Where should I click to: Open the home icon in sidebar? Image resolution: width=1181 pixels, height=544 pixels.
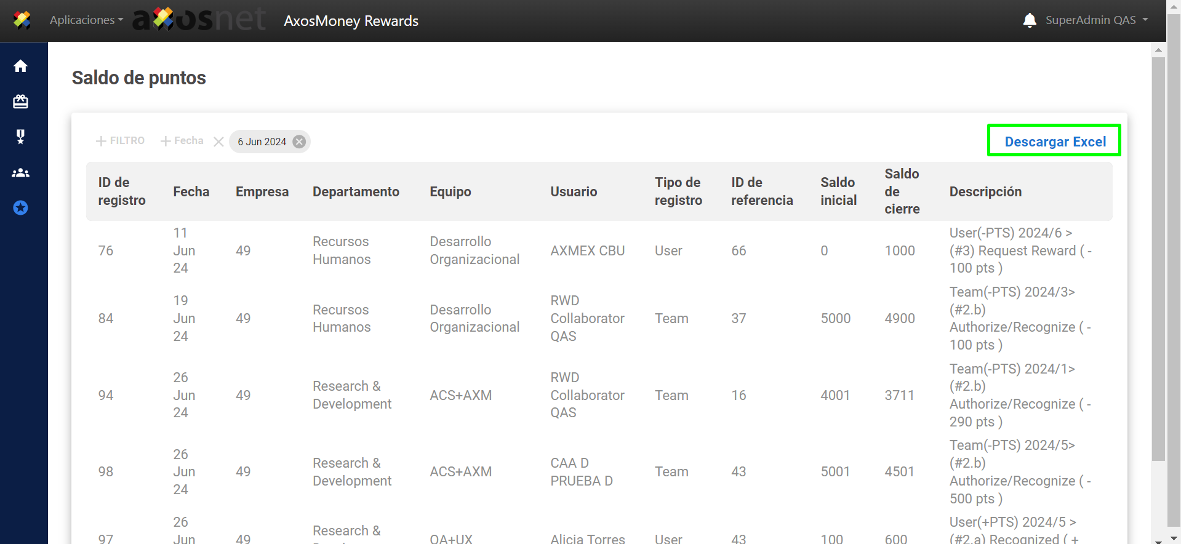point(20,66)
